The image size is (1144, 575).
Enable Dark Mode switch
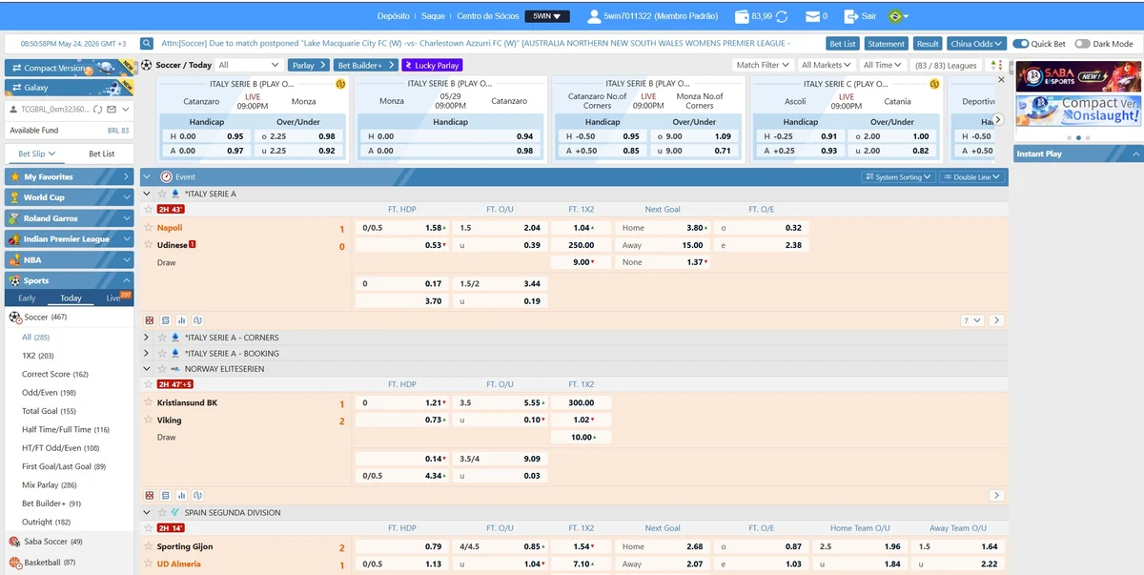click(x=1082, y=44)
